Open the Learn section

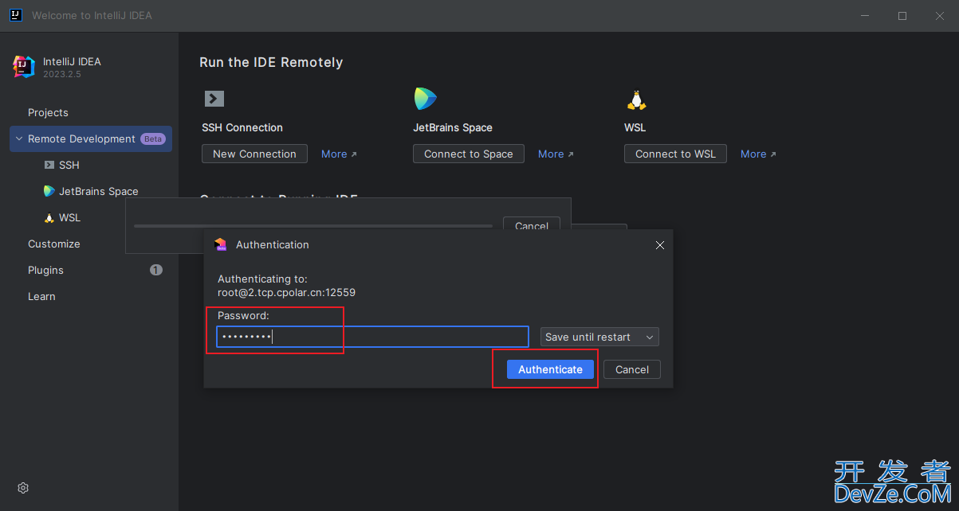tap(41, 296)
